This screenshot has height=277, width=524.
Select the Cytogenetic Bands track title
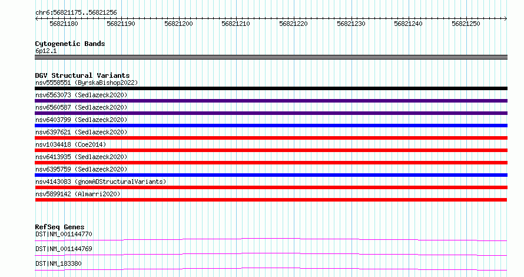[x=70, y=44]
